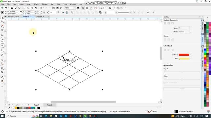Click the Undo icon in toolbar
This screenshot has height=118, width=211.
click(41, 8)
